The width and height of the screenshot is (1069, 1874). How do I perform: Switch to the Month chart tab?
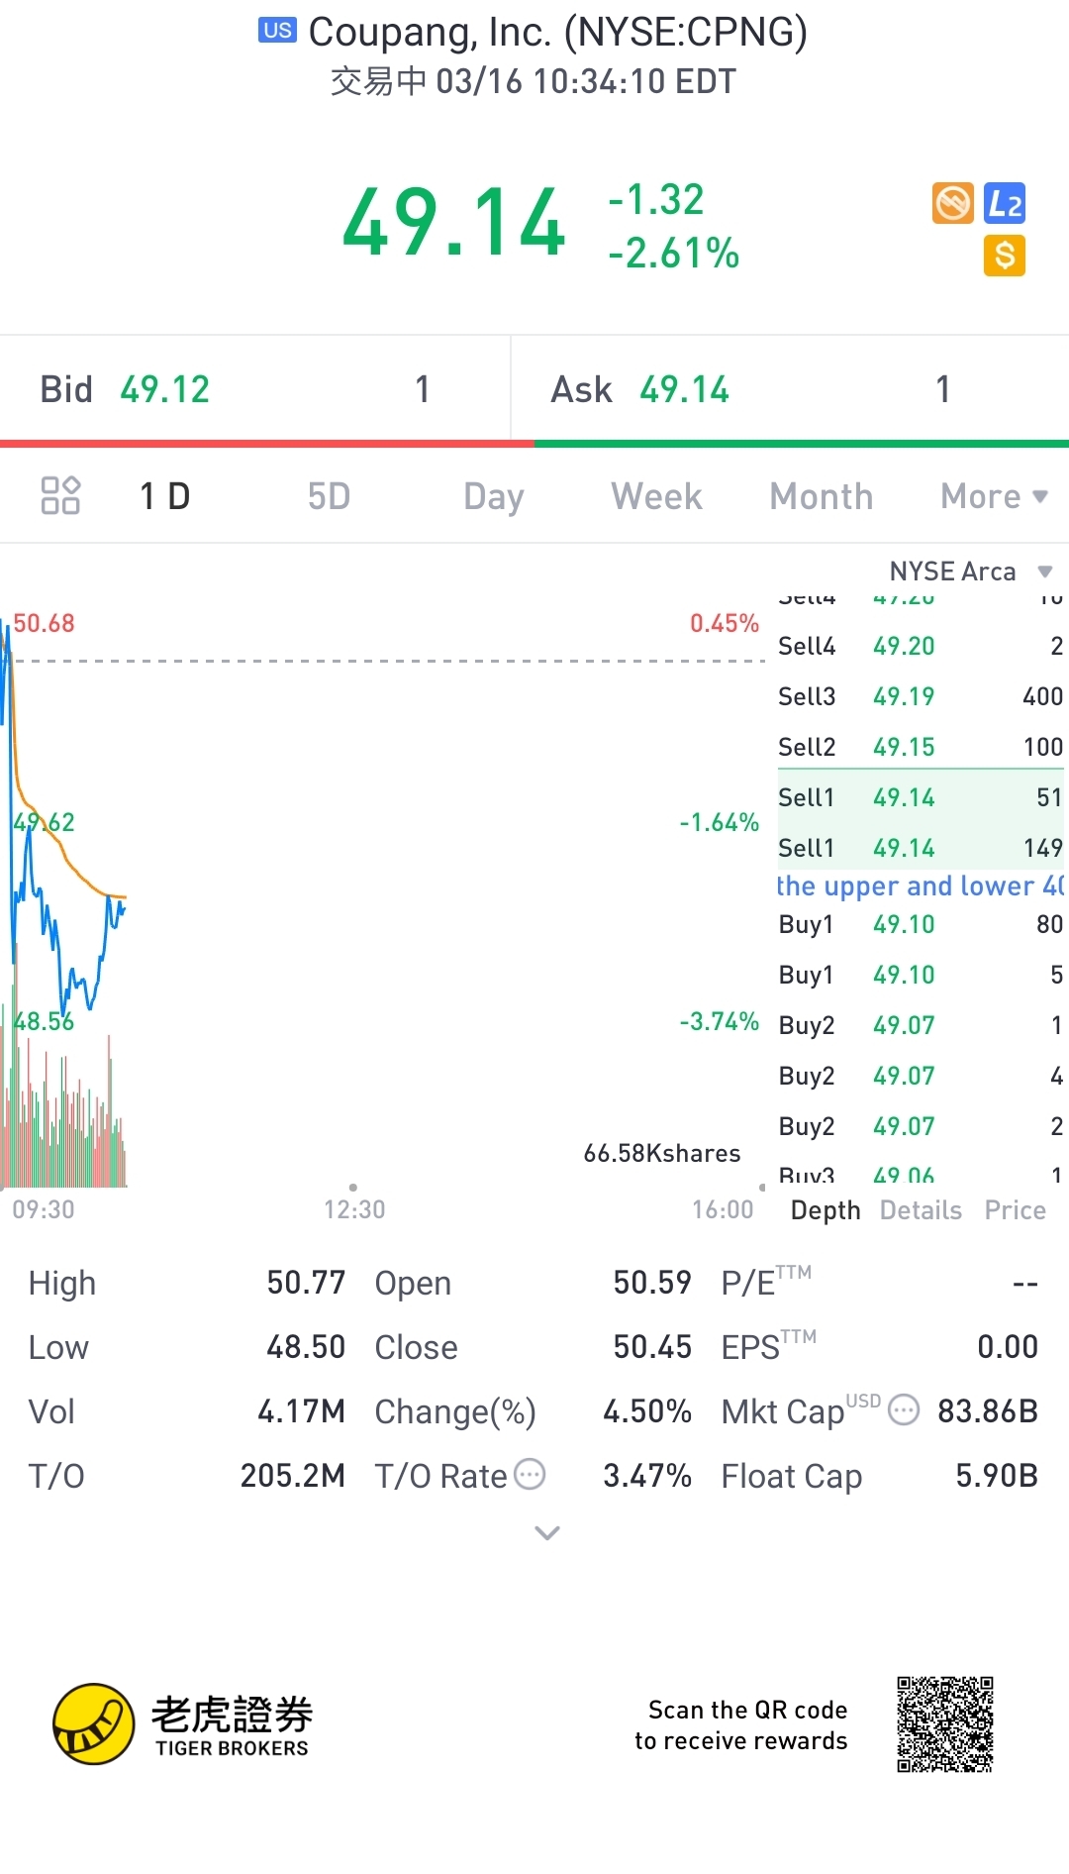click(822, 496)
